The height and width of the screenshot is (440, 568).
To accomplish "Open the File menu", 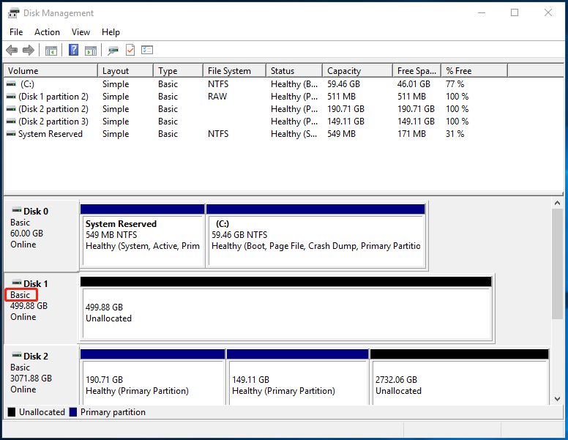I will [x=16, y=32].
